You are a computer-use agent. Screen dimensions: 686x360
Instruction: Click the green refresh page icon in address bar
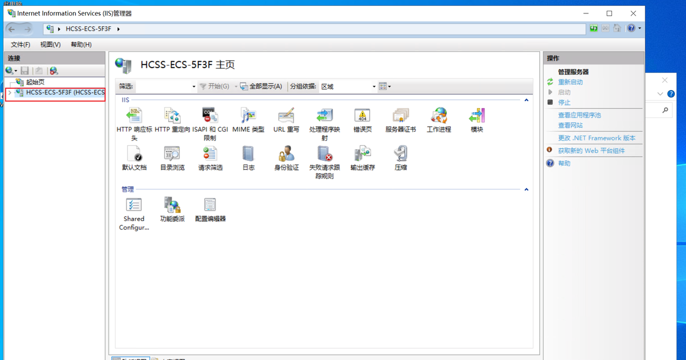click(x=594, y=28)
